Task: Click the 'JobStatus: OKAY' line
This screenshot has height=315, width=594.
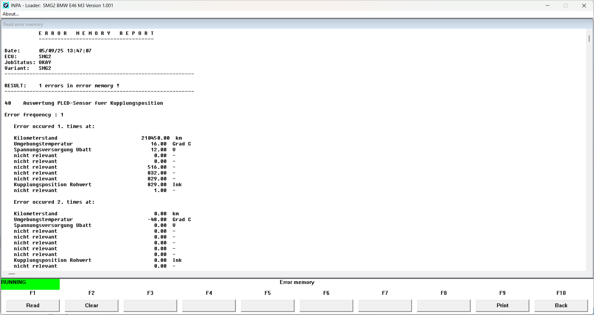Action: (x=28, y=62)
